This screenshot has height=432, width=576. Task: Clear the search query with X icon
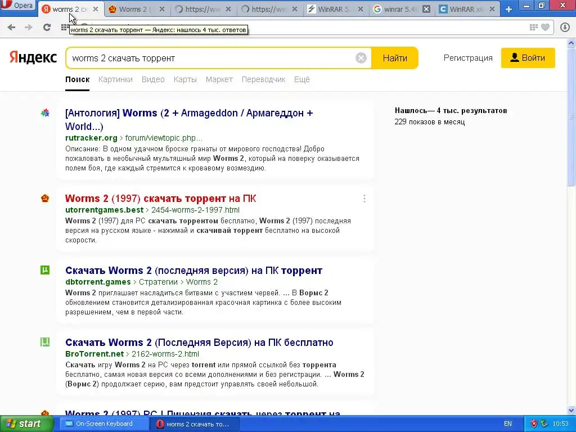tap(361, 58)
